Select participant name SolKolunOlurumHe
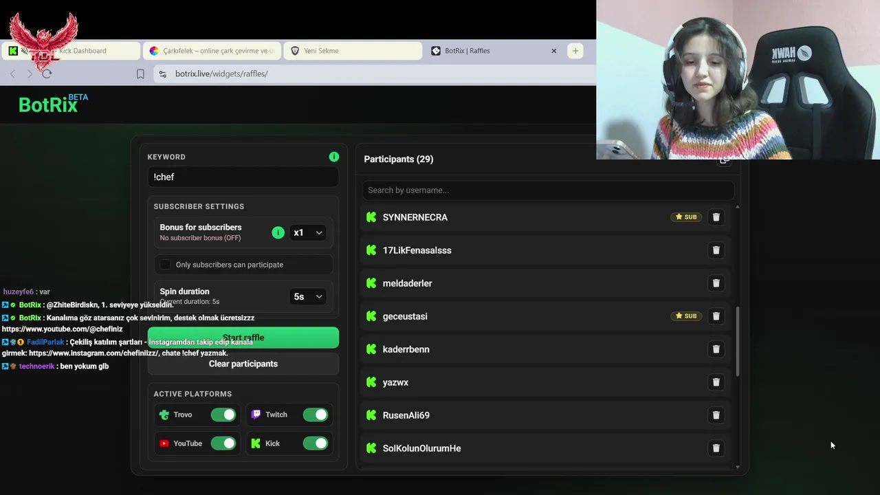The width and height of the screenshot is (880, 495). tap(422, 448)
